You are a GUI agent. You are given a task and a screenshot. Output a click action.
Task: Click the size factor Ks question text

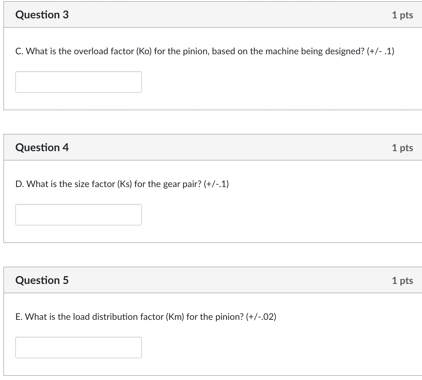pos(122,184)
